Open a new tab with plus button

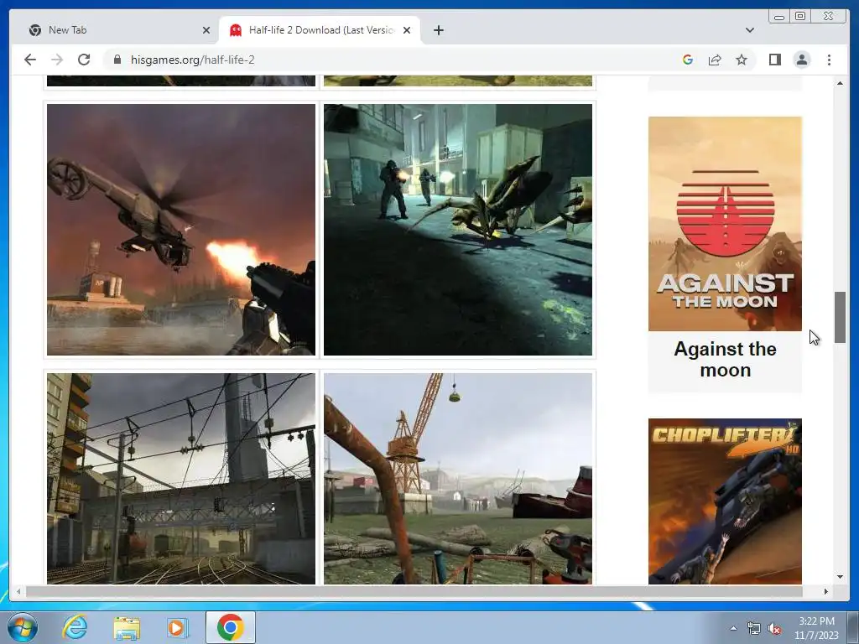click(x=438, y=30)
